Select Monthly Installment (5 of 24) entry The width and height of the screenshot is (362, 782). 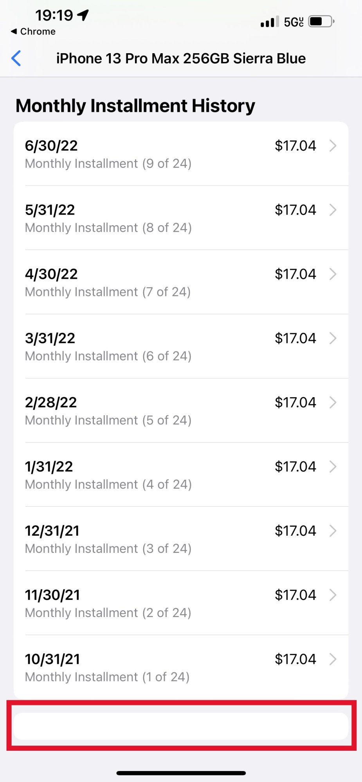coord(181,410)
